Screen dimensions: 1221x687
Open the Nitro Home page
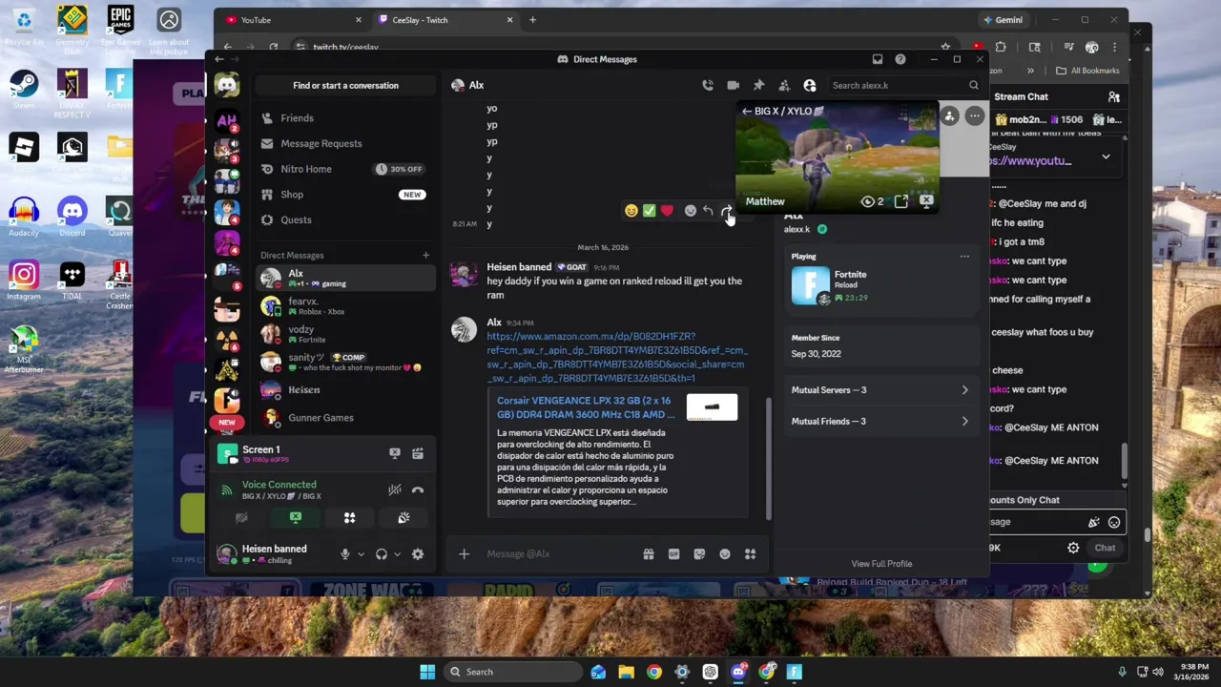(x=344, y=169)
